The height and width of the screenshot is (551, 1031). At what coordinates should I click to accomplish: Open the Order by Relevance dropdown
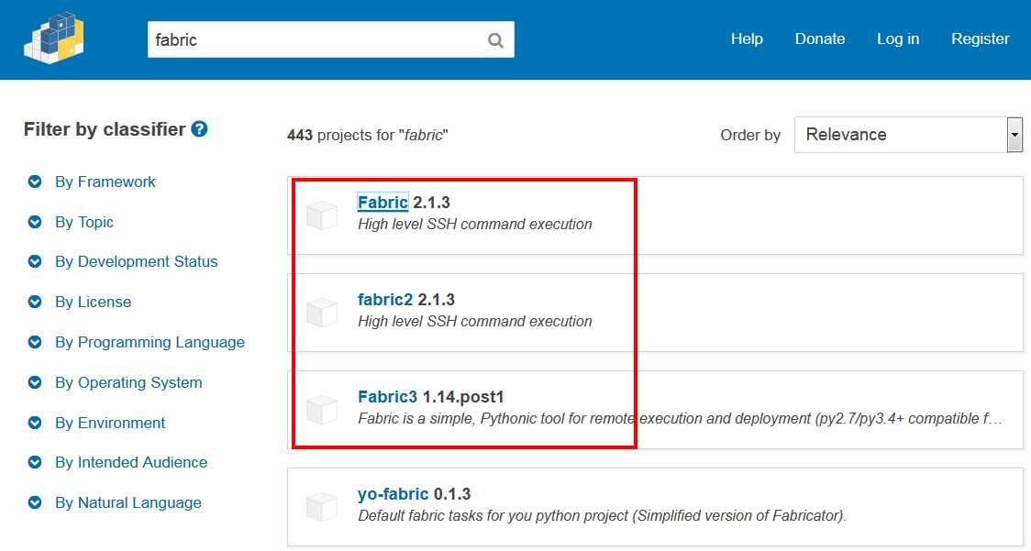908,135
